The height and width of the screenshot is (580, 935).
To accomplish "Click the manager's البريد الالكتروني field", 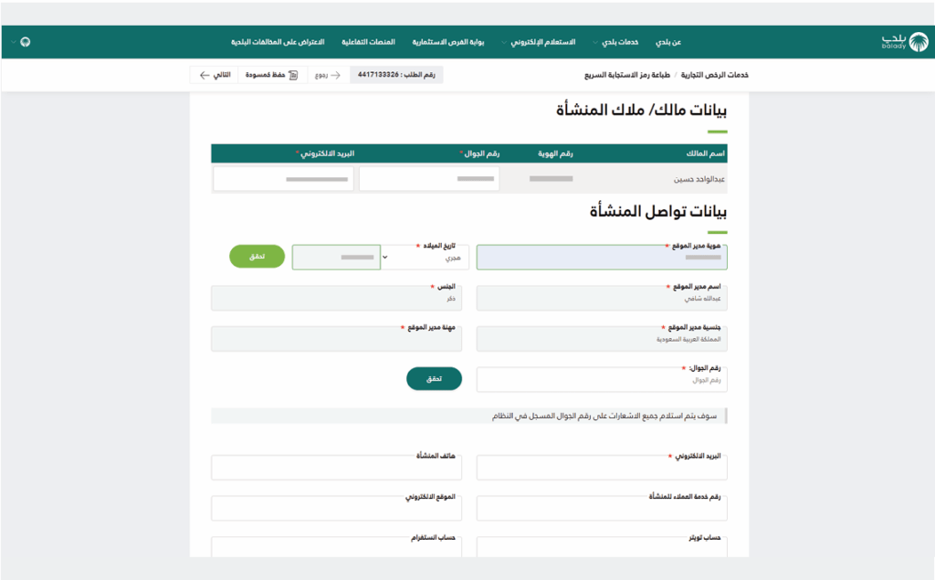I will (x=602, y=469).
